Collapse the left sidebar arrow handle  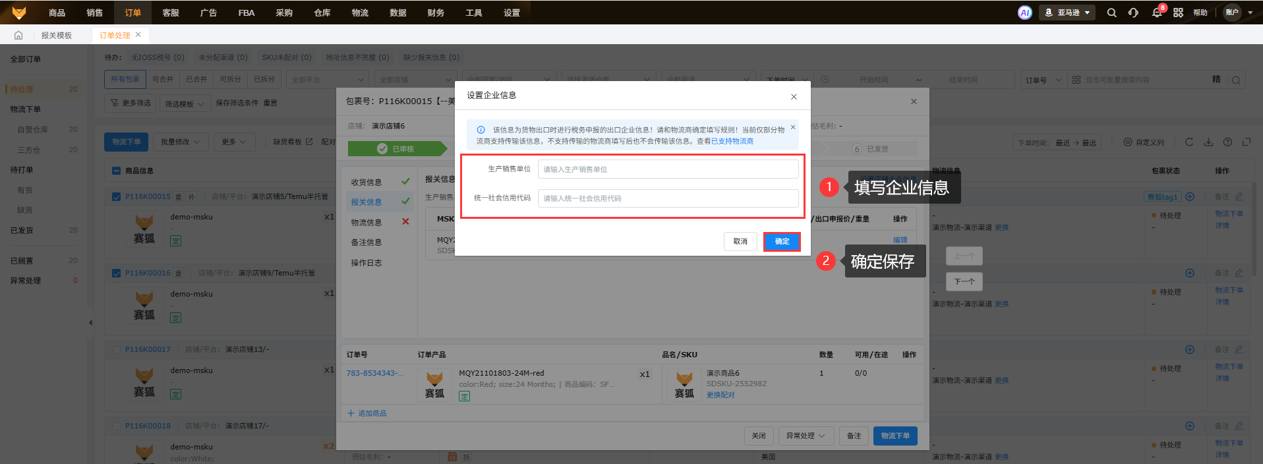[x=90, y=322]
